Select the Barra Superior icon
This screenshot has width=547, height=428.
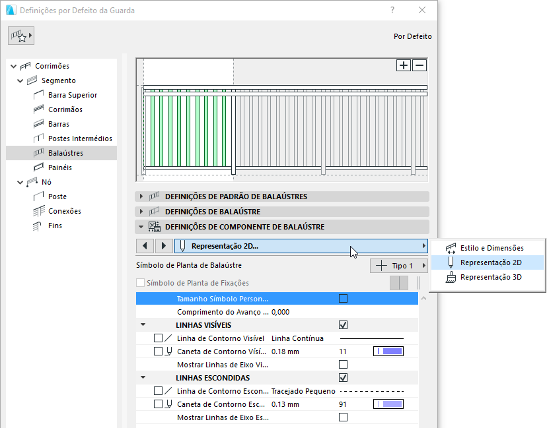pyautogui.click(x=38, y=94)
